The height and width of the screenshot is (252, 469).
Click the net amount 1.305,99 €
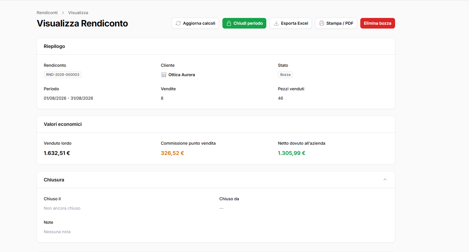[x=292, y=153]
